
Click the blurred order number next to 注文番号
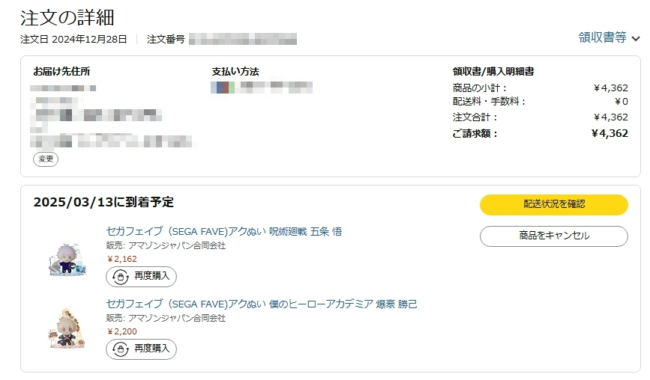[243, 40]
